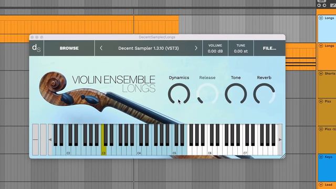Click the Reverb knob label
Screen dimensions: 336x189
click(x=264, y=78)
